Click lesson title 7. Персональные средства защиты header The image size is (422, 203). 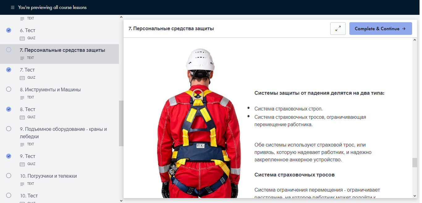pos(171,28)
